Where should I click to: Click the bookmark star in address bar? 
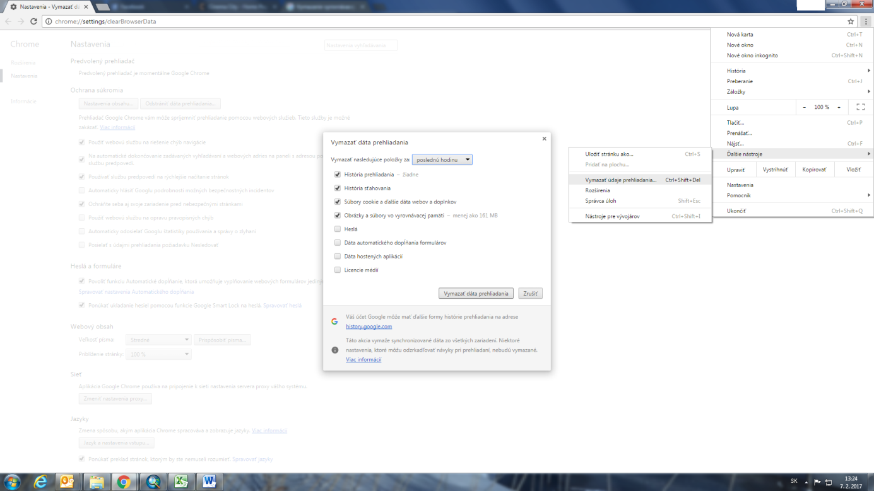(x=851, y=21)
